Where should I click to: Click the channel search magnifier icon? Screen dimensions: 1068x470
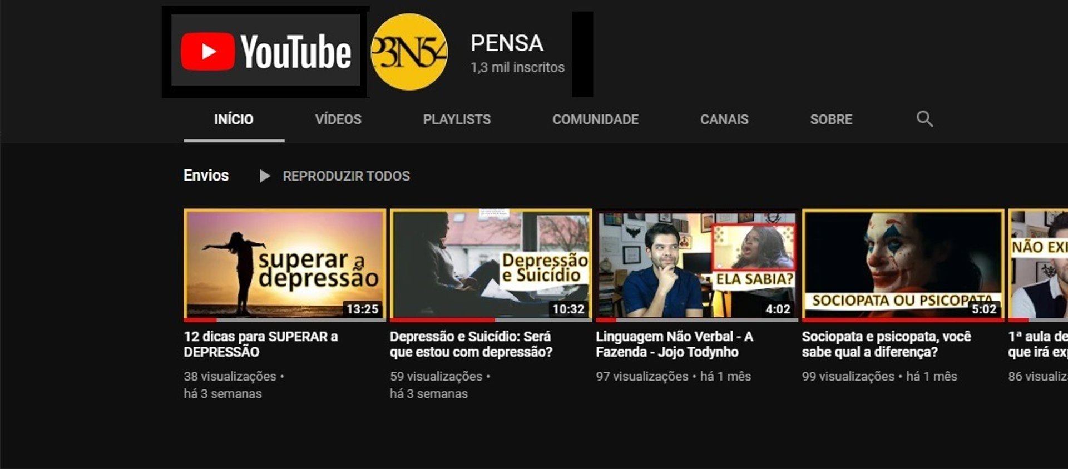(924, 119)
